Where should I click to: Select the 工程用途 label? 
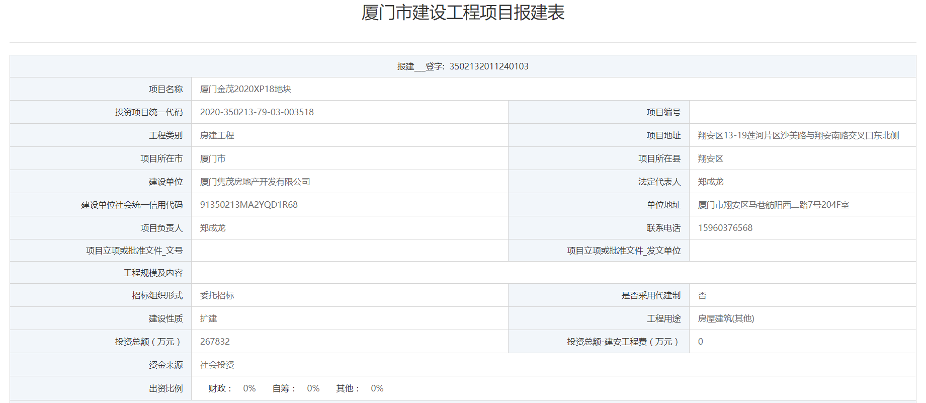pyautogui.click(x=663, y=318)
